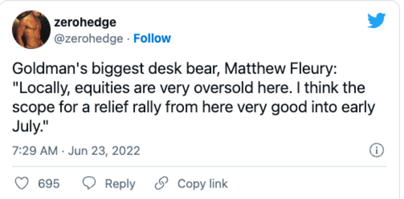Click the reply speech bubble icon
Viewport: 404px width, 199px height.
89,184
